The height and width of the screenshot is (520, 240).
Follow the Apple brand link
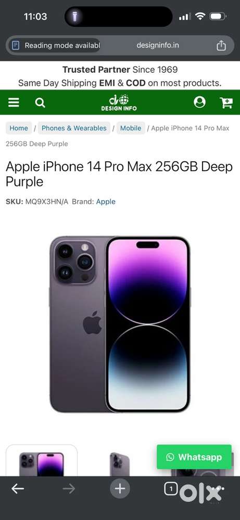pyautogui.click(x=106, y=202)
